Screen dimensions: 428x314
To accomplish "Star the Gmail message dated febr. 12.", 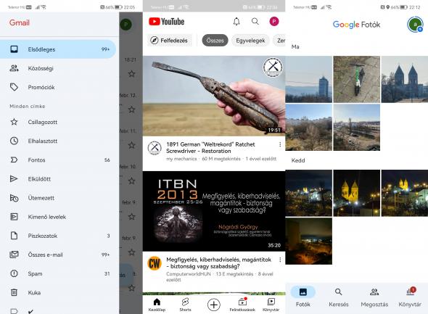I will 131,110.
